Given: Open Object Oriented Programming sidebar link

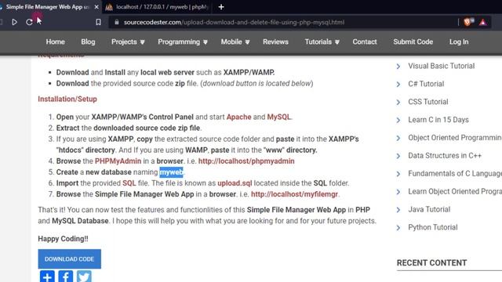Looking at the screenshot, I should (x=455, y=138).
